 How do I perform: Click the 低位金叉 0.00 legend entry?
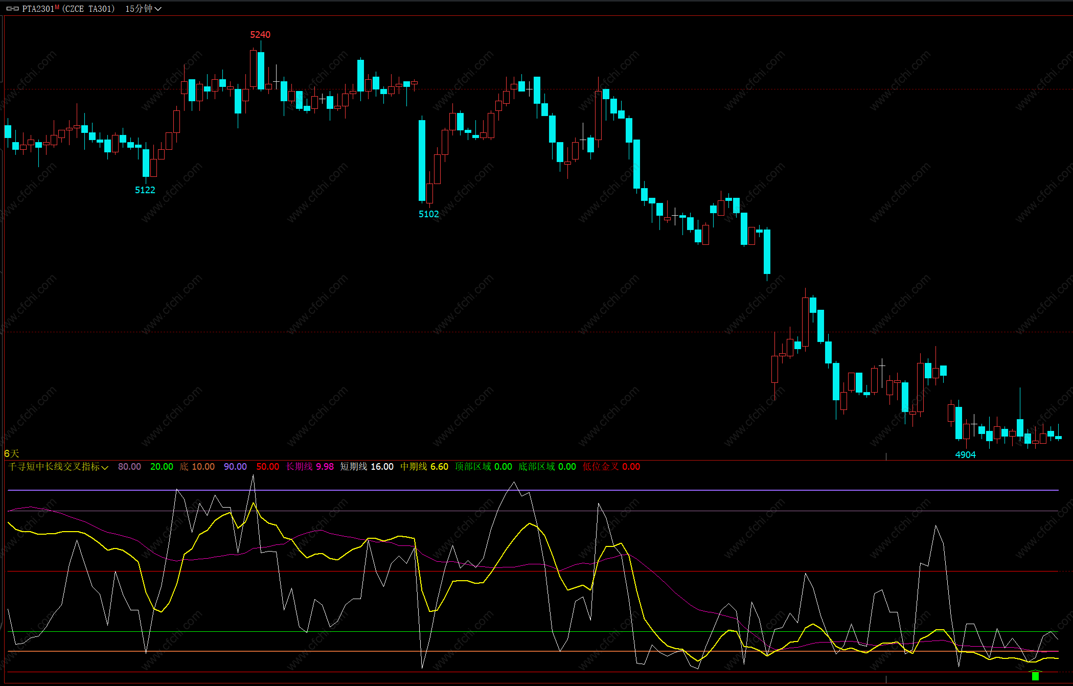pyautogui.click(x=611, y=467)
